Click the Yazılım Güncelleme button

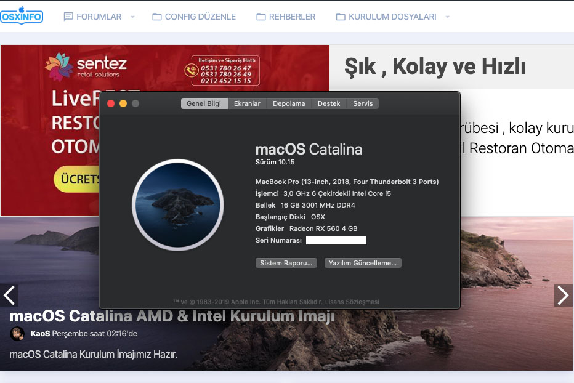(x=363, y=263)
